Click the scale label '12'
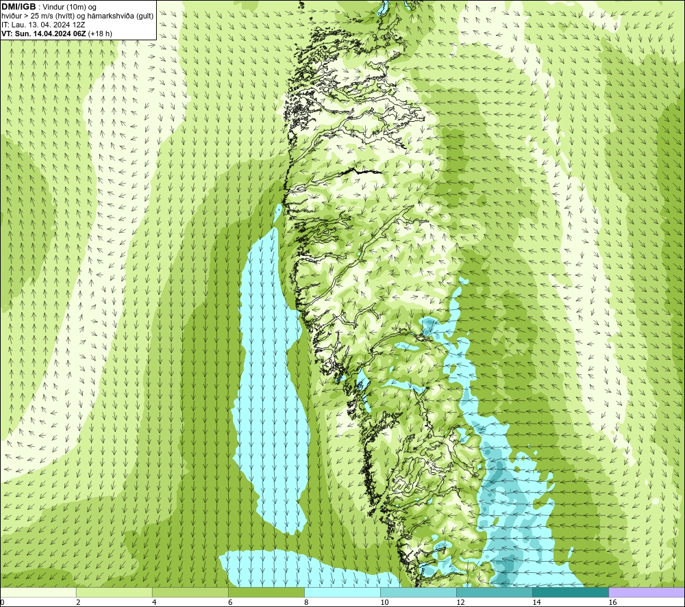The width and height of the screenshot is (685, 607). (x=460, y=603)
